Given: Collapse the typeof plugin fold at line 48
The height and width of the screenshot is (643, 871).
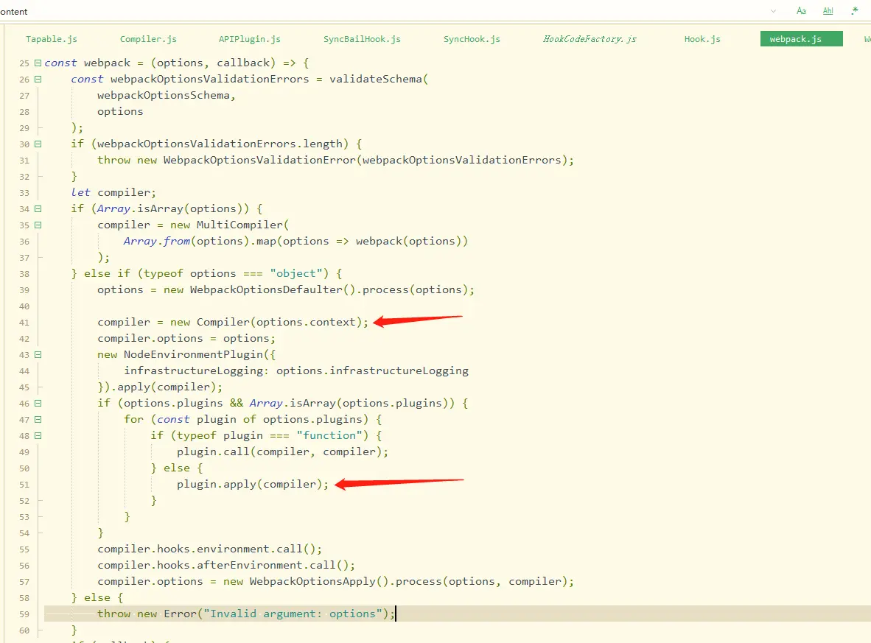Looking at the screenshot, I should point(38,435).
